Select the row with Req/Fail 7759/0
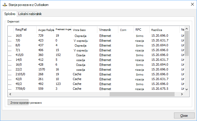Screen dimensions: 197x121 click(x=96, y=89)
